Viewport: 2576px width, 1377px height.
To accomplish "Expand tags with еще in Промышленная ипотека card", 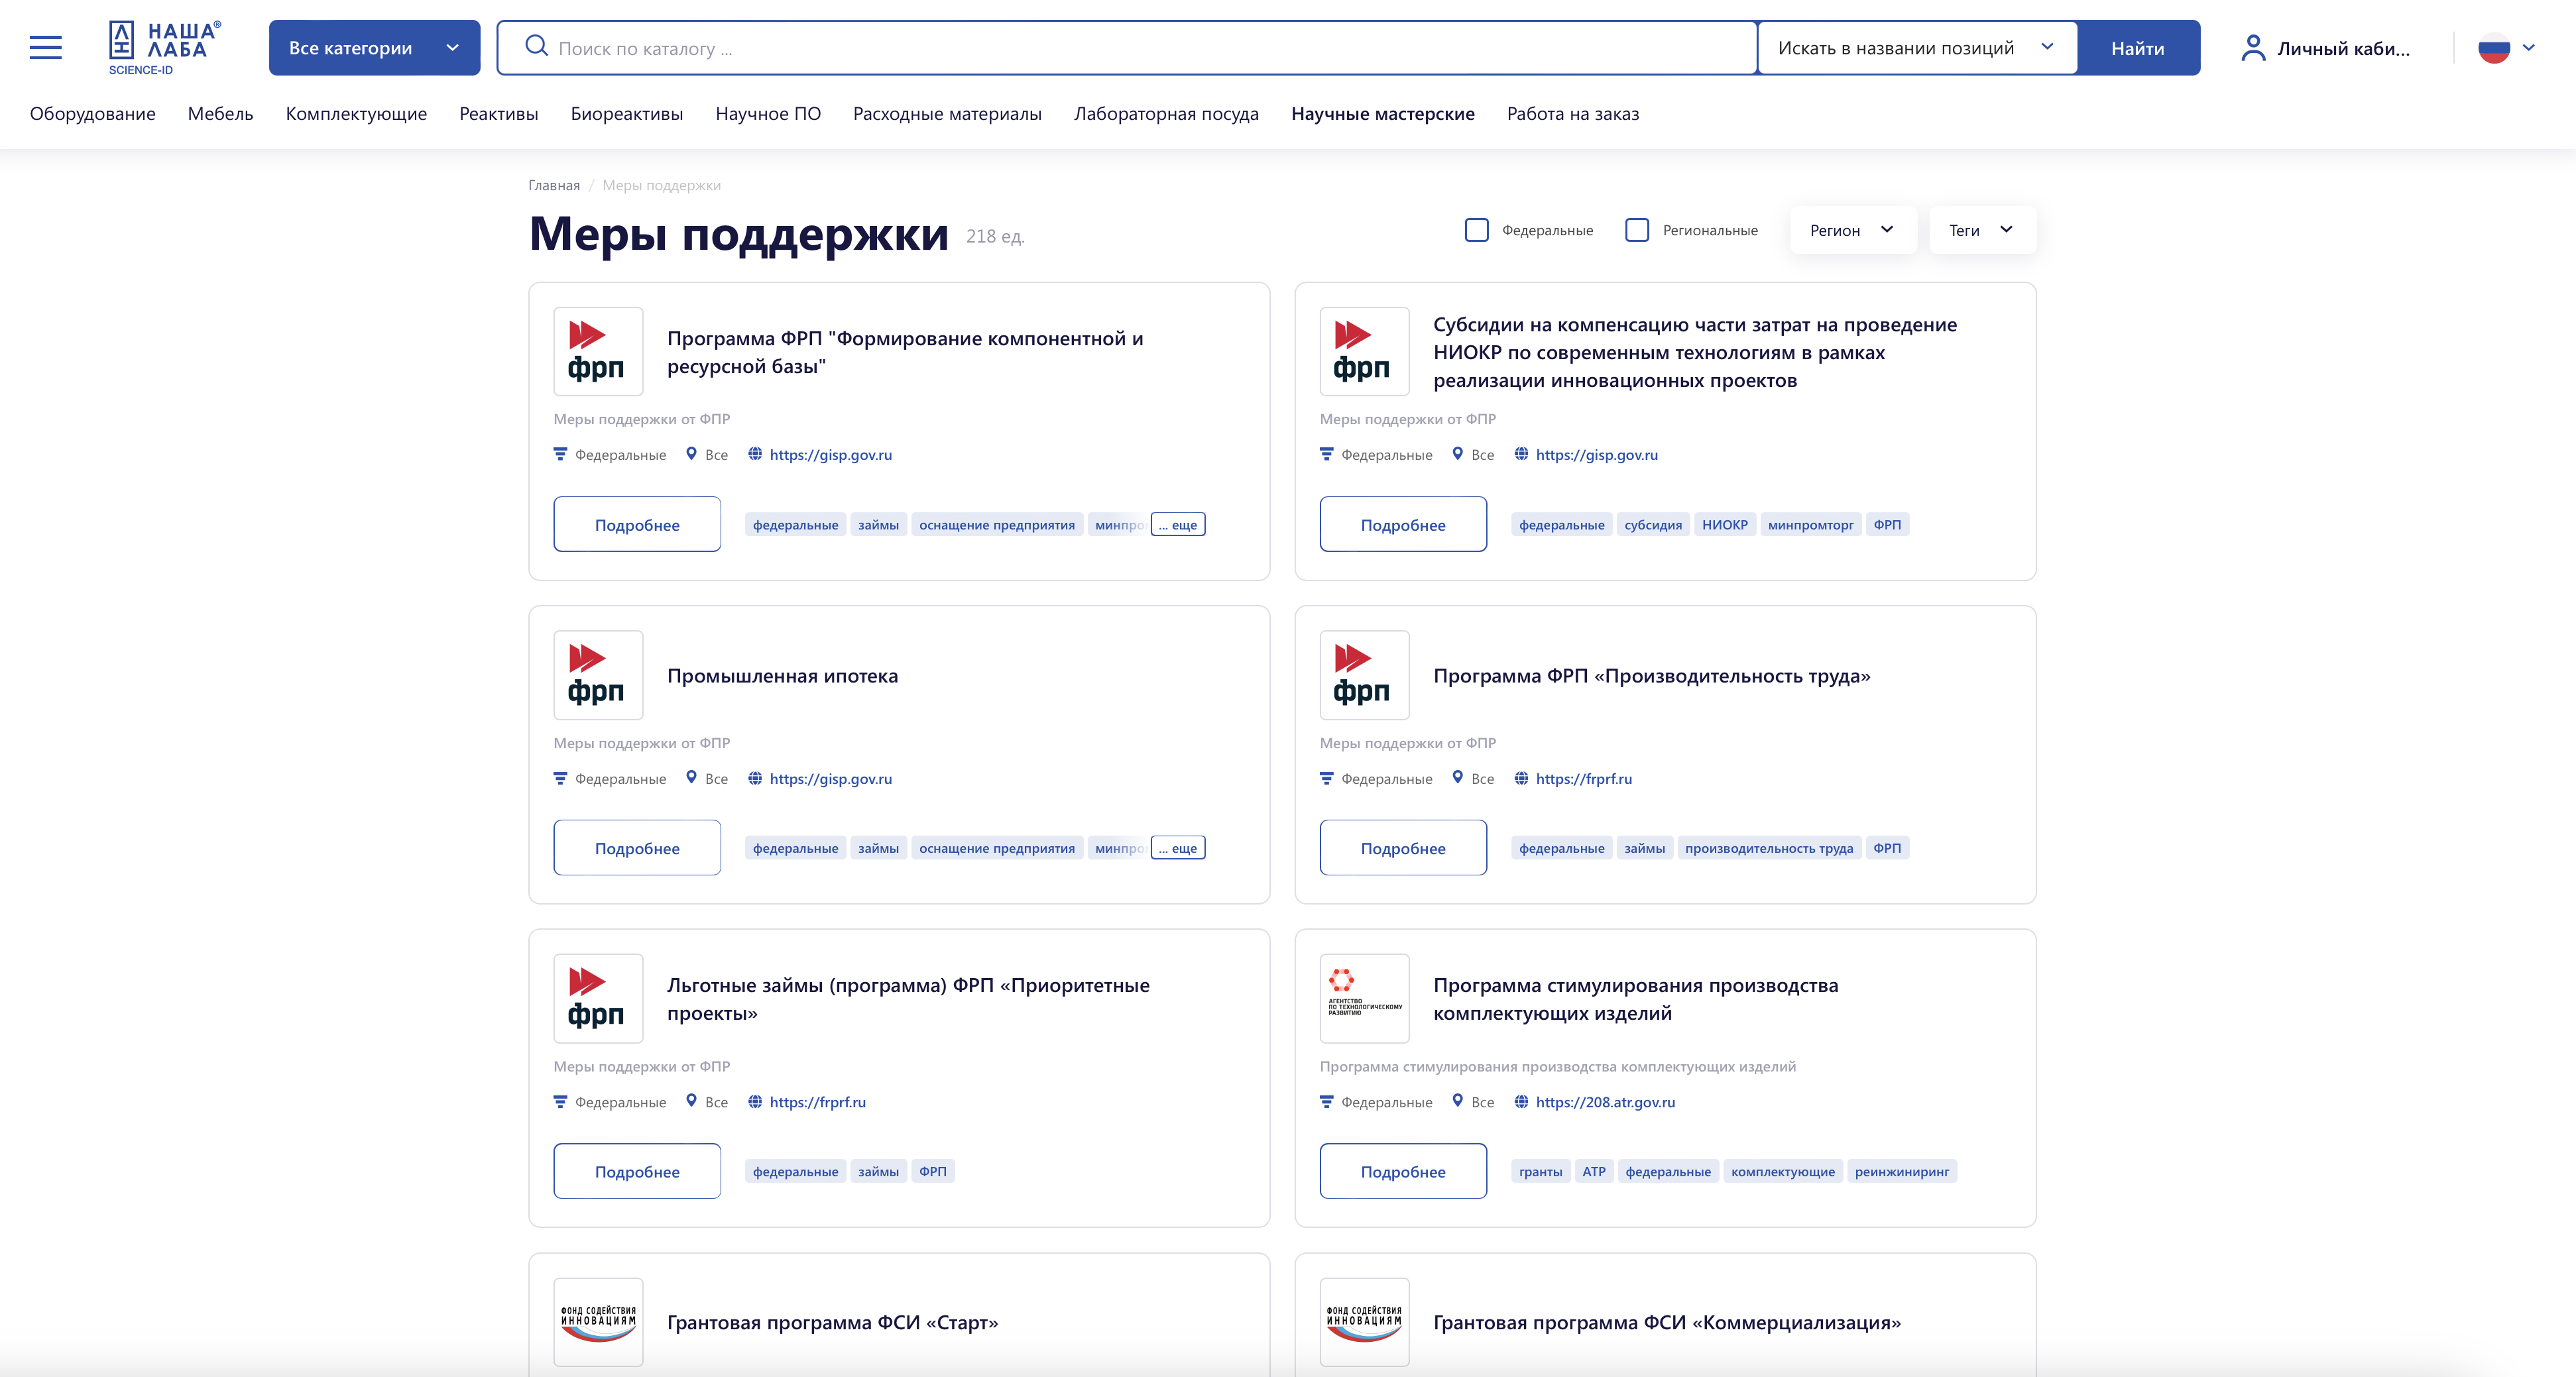I will pos(1178,848).
